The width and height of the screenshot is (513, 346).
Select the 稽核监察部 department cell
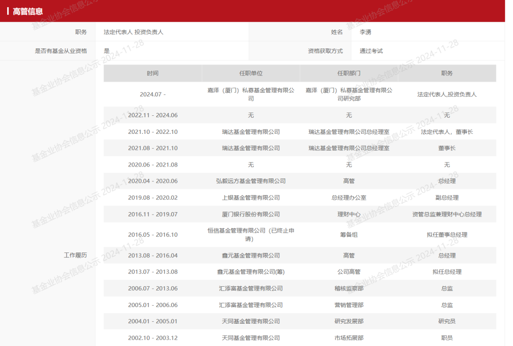tap(349, 288)
